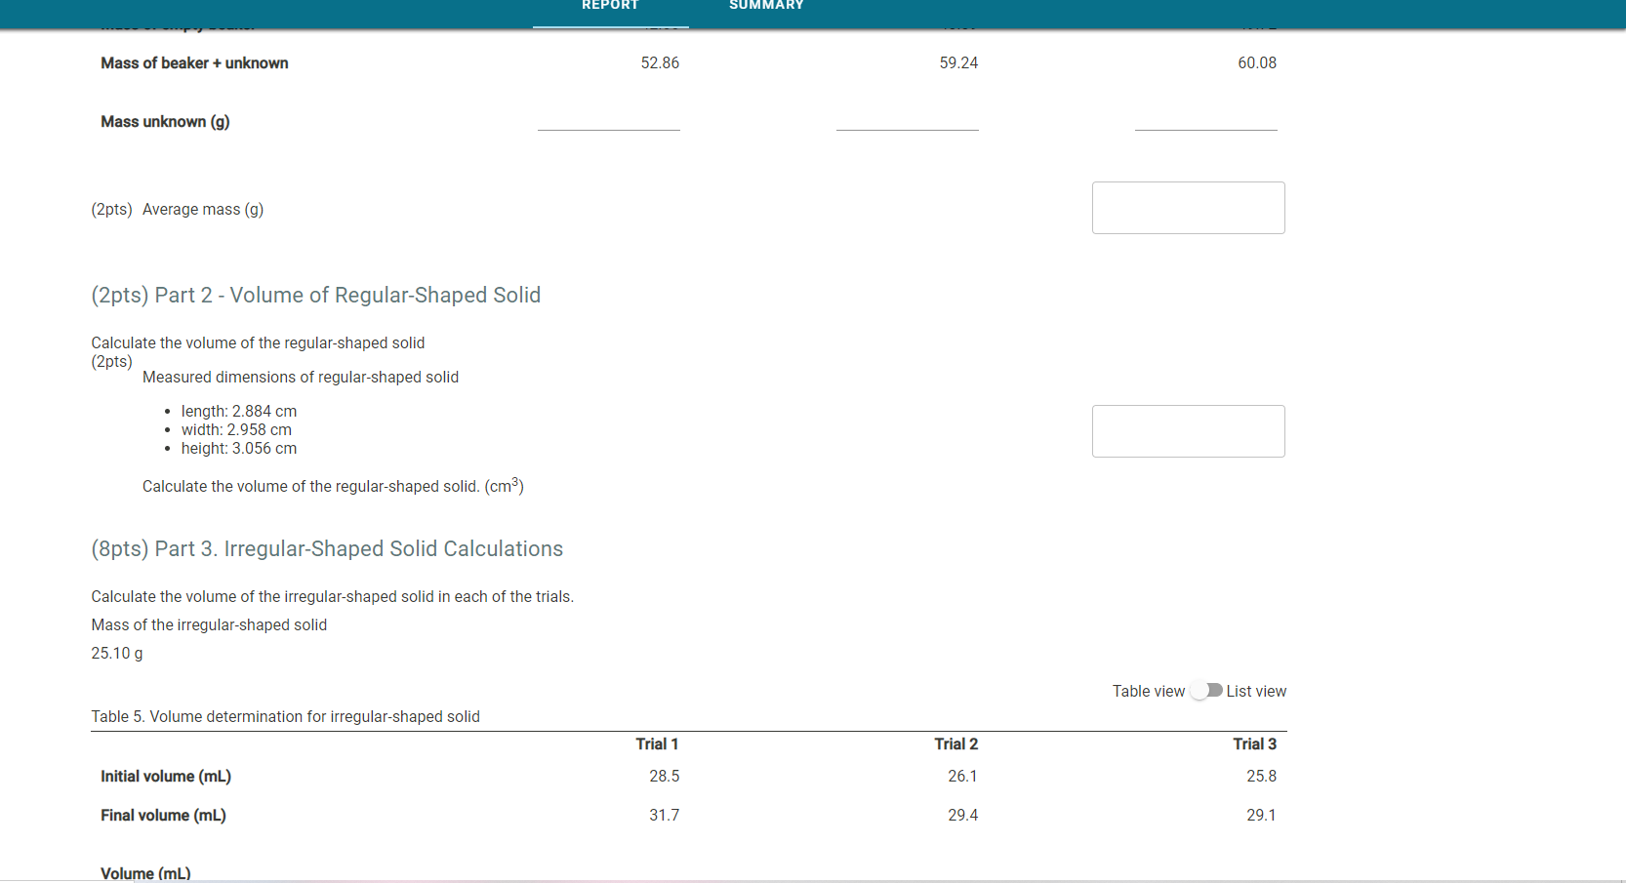
Task: Click the Part 3 section heading
Action: click(x=327, y=548)
